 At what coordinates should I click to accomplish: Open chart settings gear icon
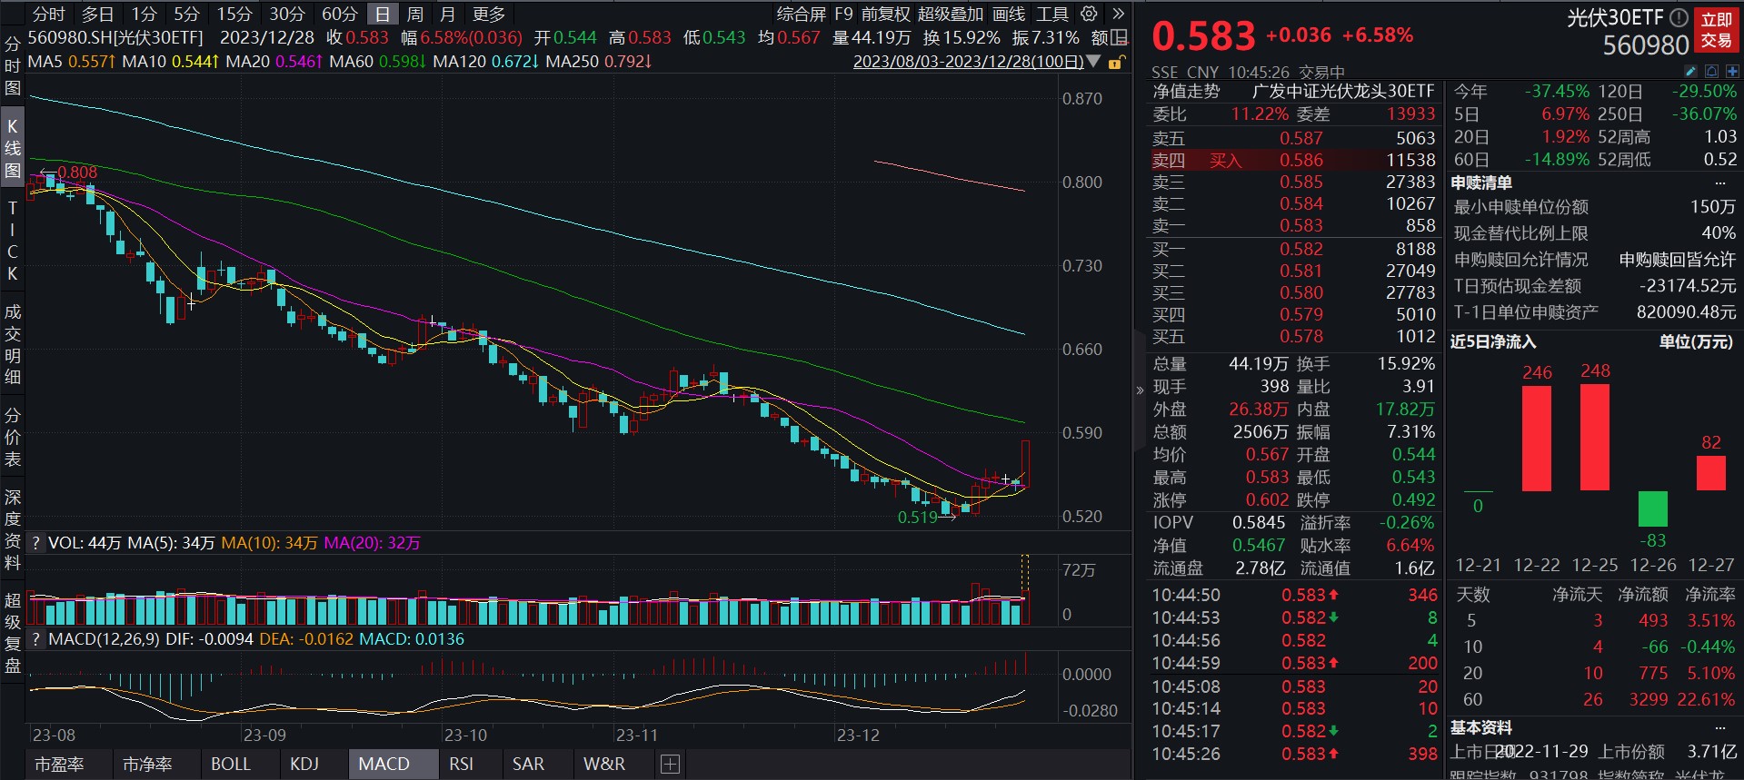coord(1089,14)
